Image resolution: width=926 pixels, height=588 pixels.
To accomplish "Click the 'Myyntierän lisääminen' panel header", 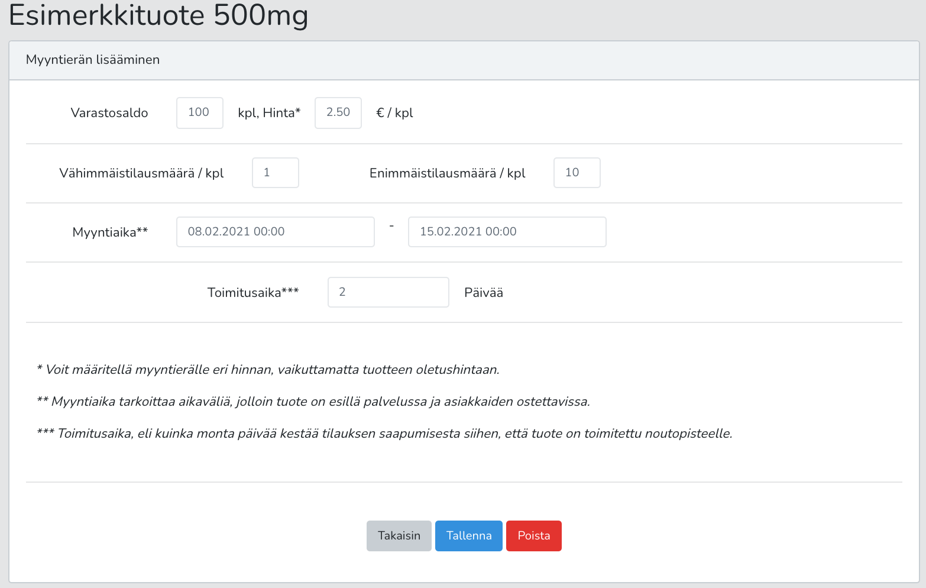I will coord(93,60).
